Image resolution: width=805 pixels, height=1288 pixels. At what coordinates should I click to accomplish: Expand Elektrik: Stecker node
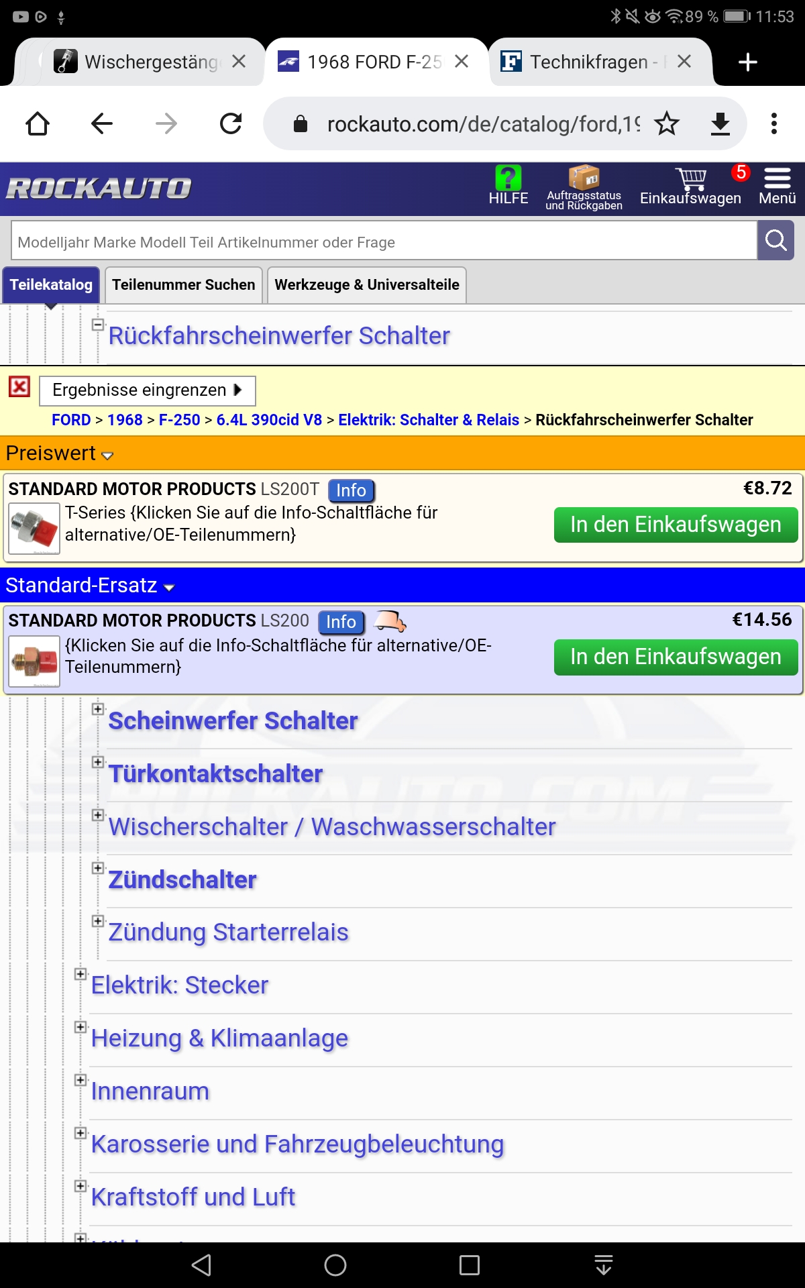click(x=80, y=974)
